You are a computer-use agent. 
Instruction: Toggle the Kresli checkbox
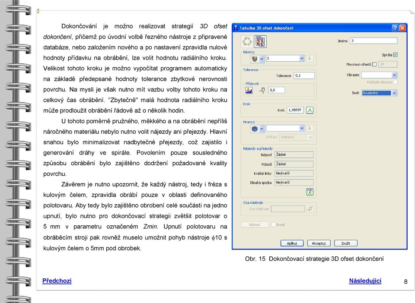(274, 224)
